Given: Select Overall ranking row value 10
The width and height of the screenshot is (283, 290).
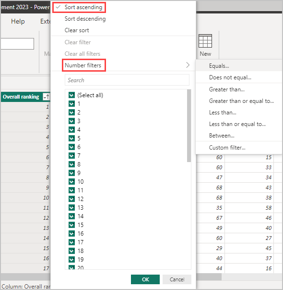Looking at the screenshot, I should (x=46, y=198).
